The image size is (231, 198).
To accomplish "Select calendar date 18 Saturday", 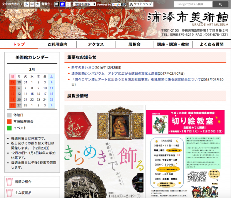I will pos(52,94).
